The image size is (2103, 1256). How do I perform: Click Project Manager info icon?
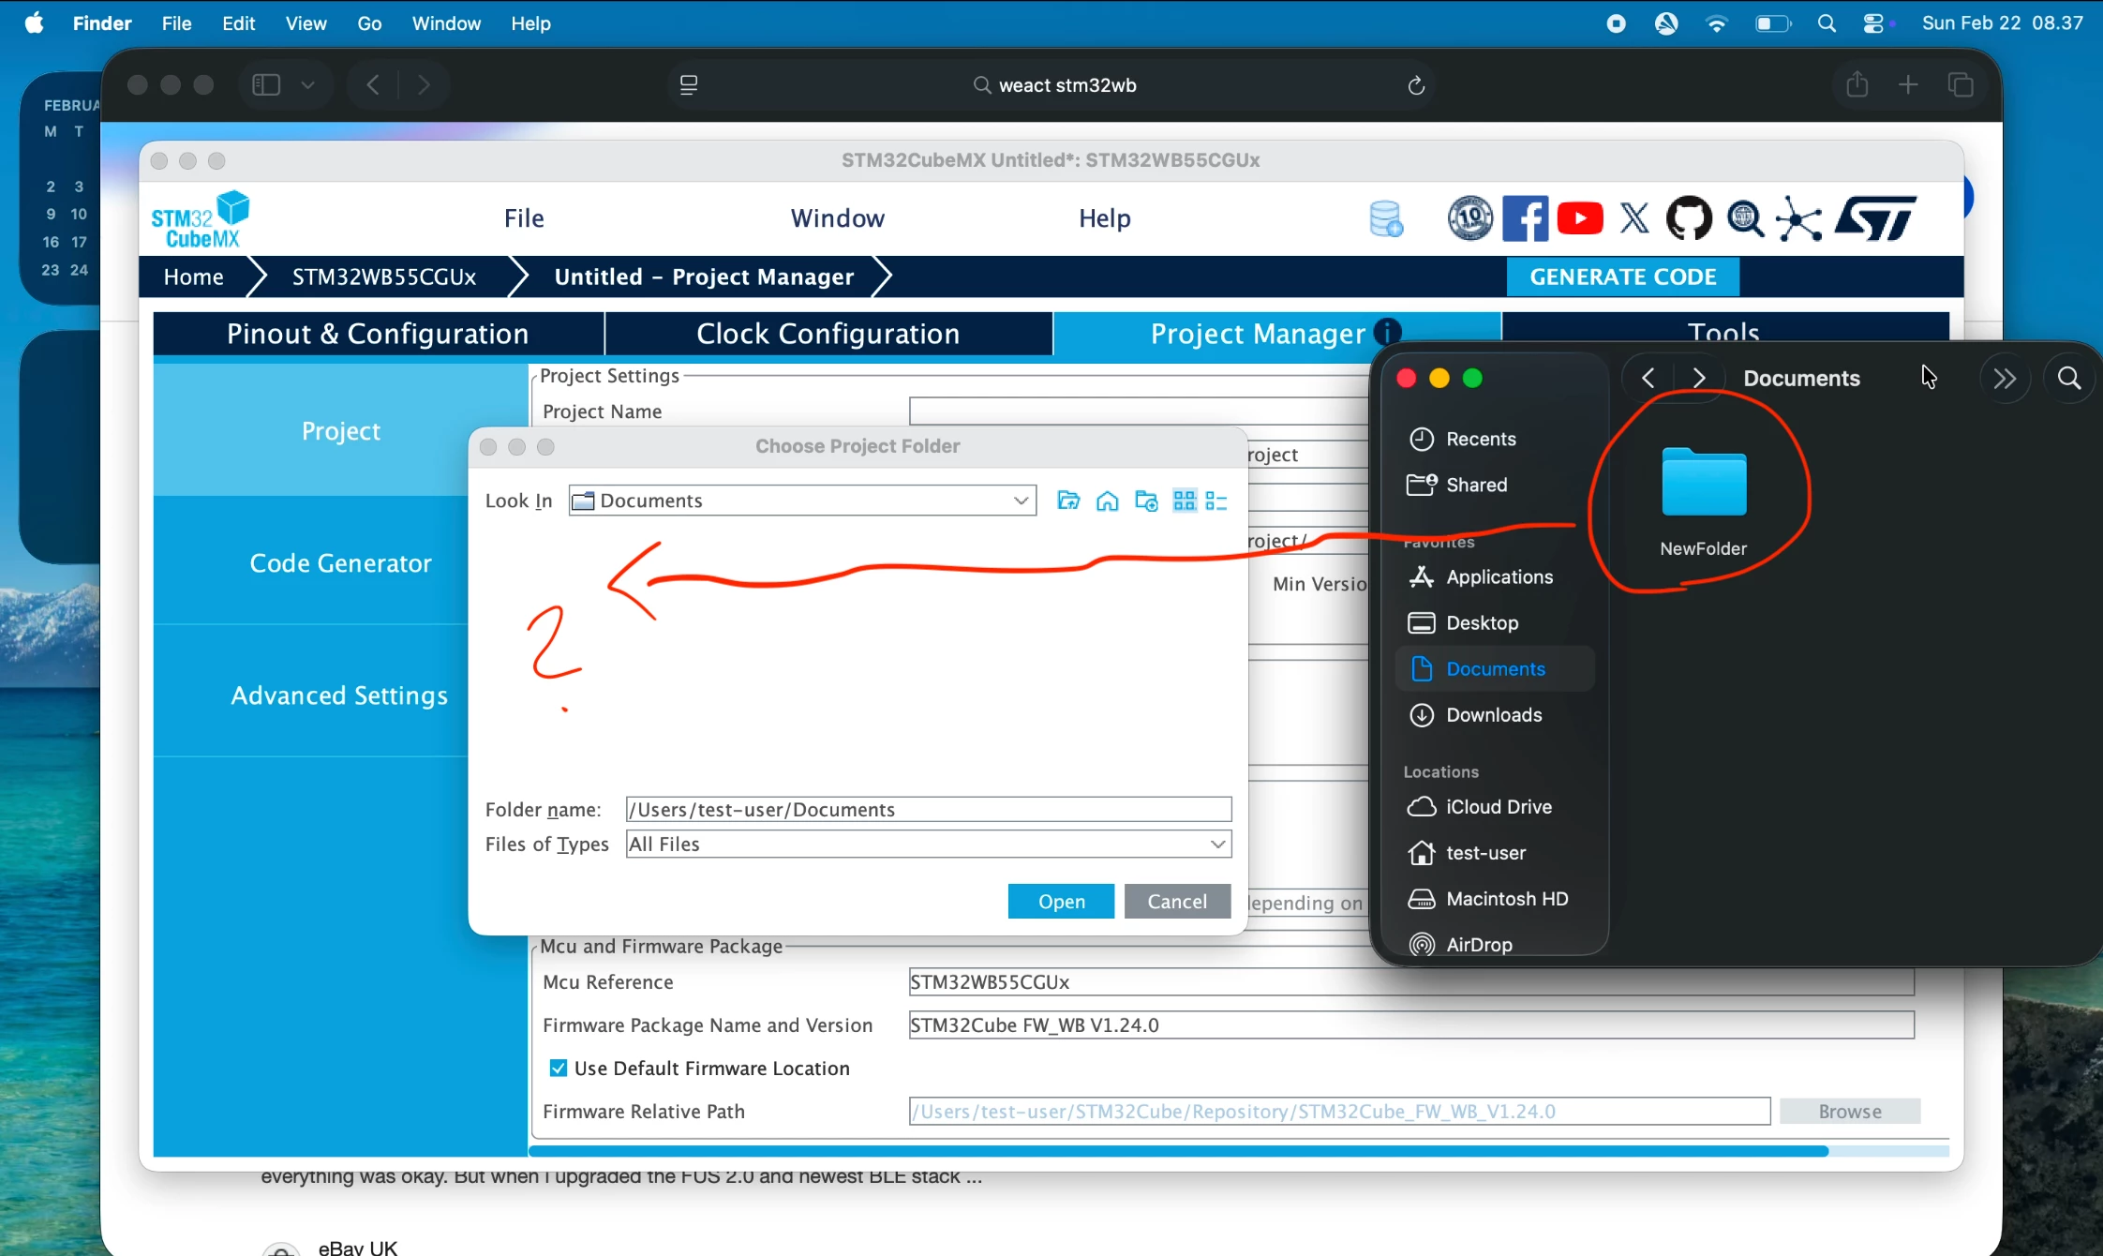pos(1387,331)
